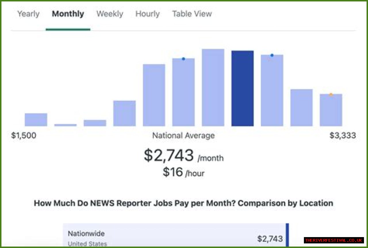Click the shortest bar in the histogram
This screenshot has height=248, width=368.
click(x=66, y=125)
